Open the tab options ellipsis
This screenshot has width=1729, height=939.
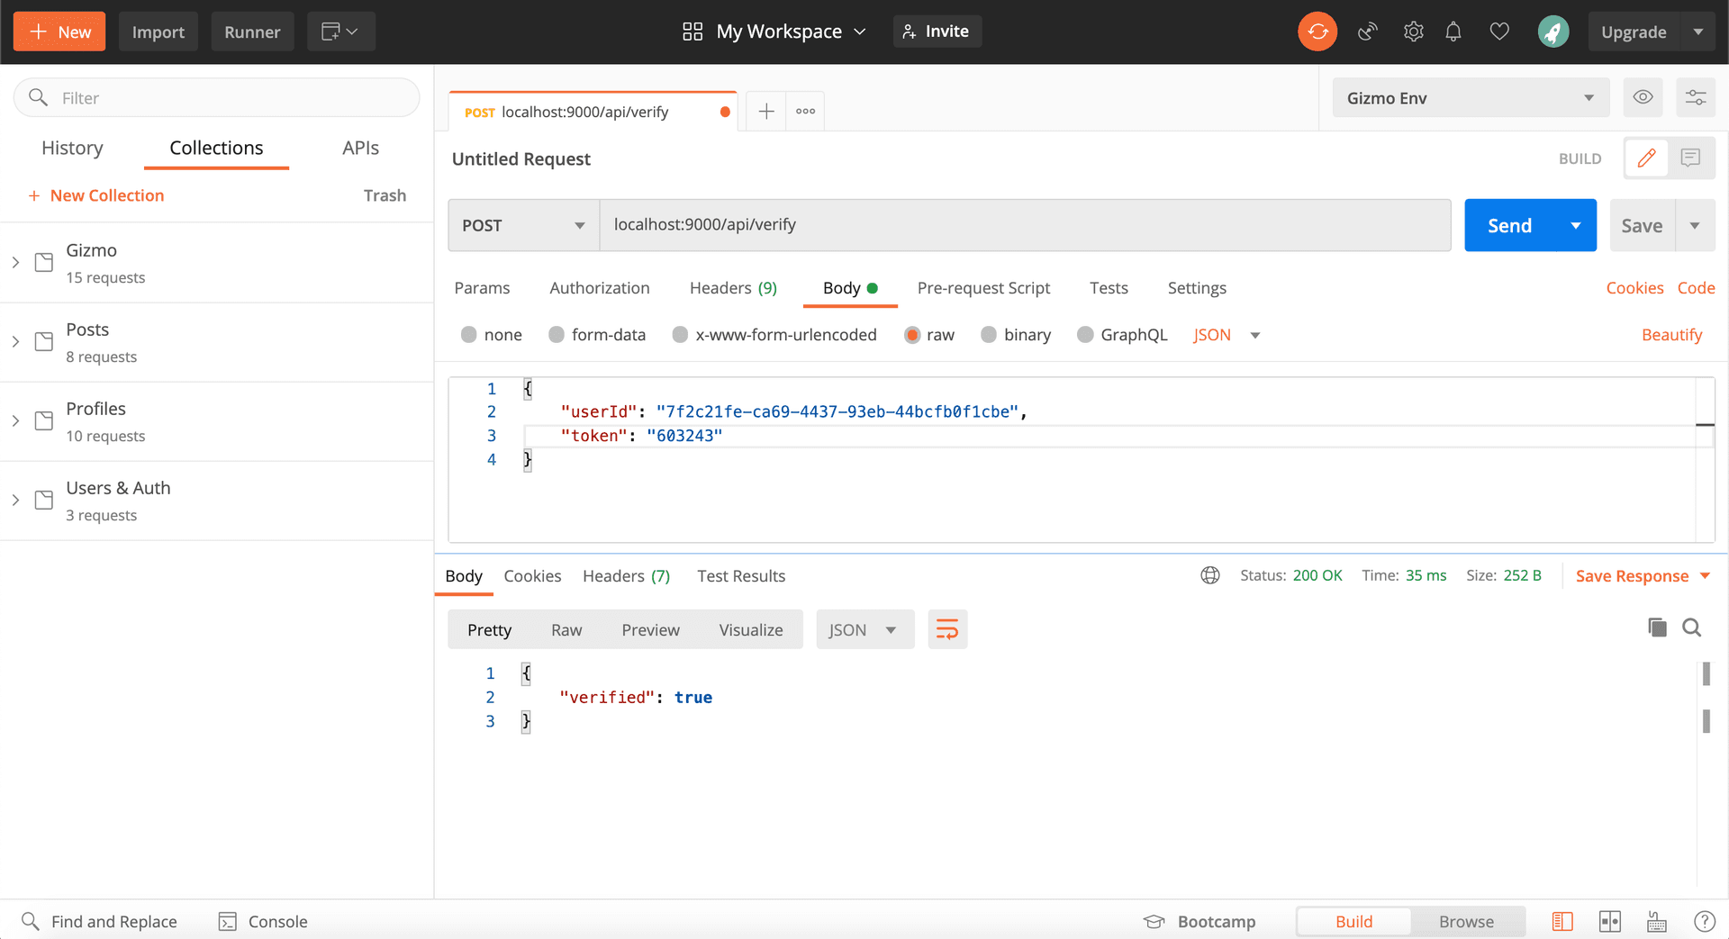[805, 112]
